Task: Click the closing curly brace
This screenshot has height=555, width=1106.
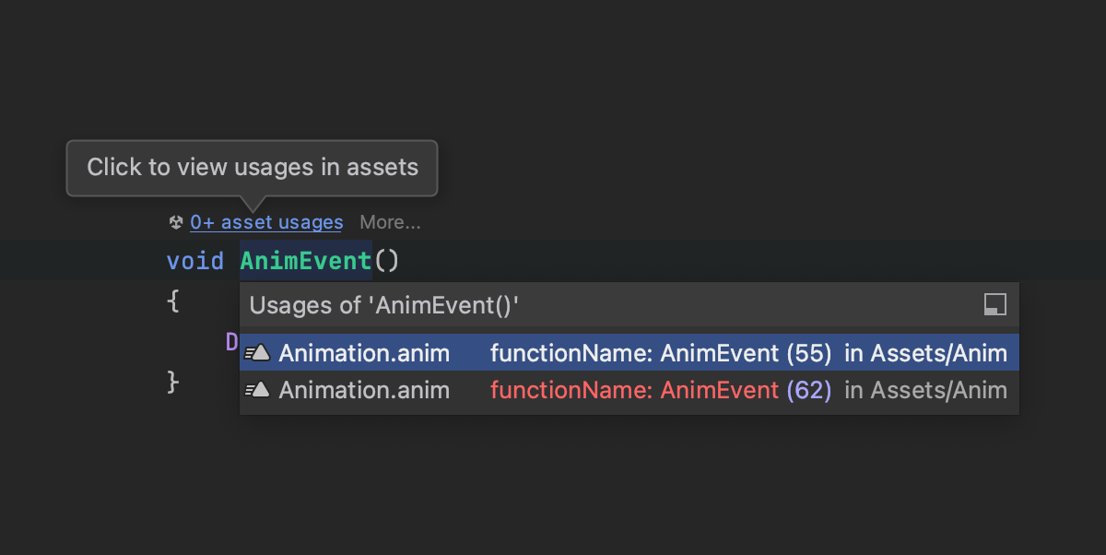Action: [173, 381]
